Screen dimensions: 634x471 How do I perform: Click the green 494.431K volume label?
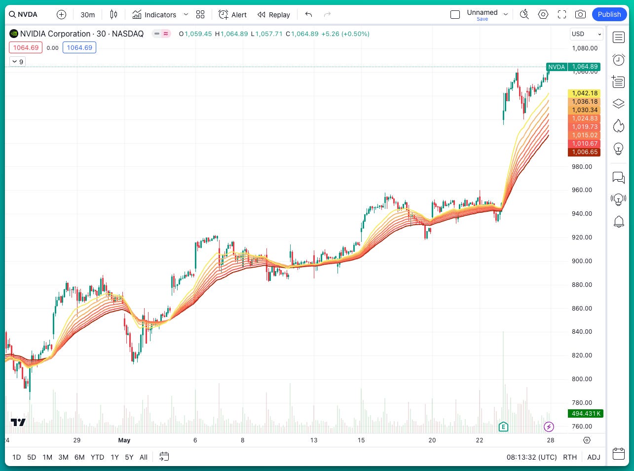point(586,414)
